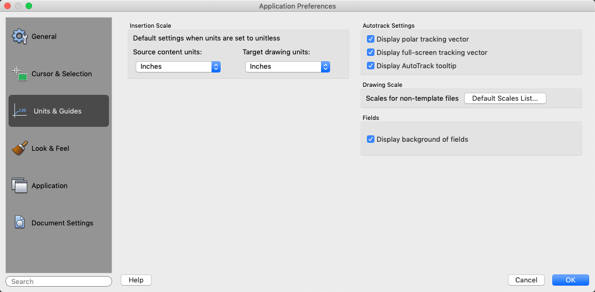Click the General gear icon
Viewport: 595px width, 292px height.
20,37
